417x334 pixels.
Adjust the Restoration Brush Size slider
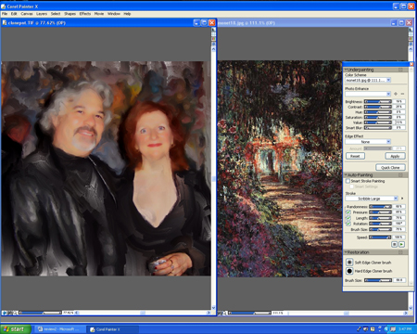coord(378,280)
